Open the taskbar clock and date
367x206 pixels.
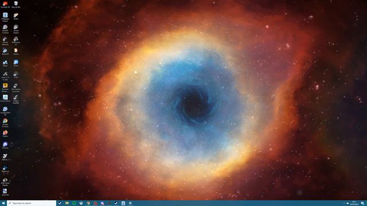pos(354,203)
